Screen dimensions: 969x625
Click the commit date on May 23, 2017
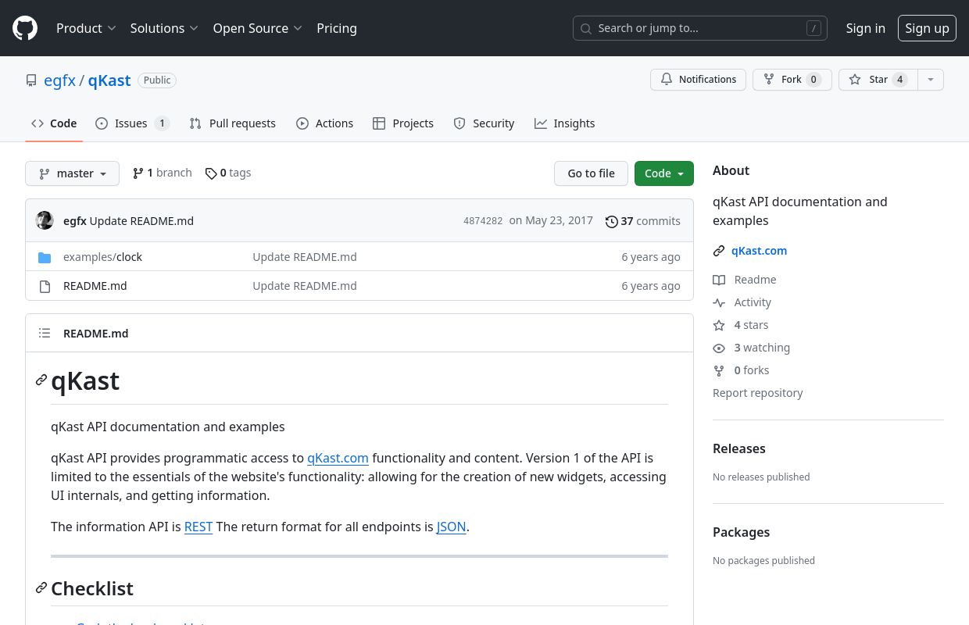pyautogui.click(x=551, y=220)
